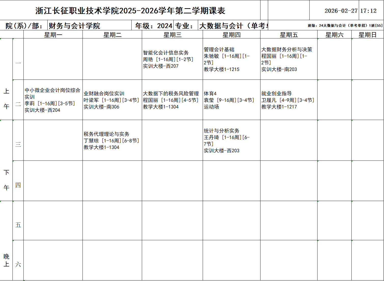Click the timetable title for 2025-2026学年第二学期
The image size is (384, 281).
130,11
